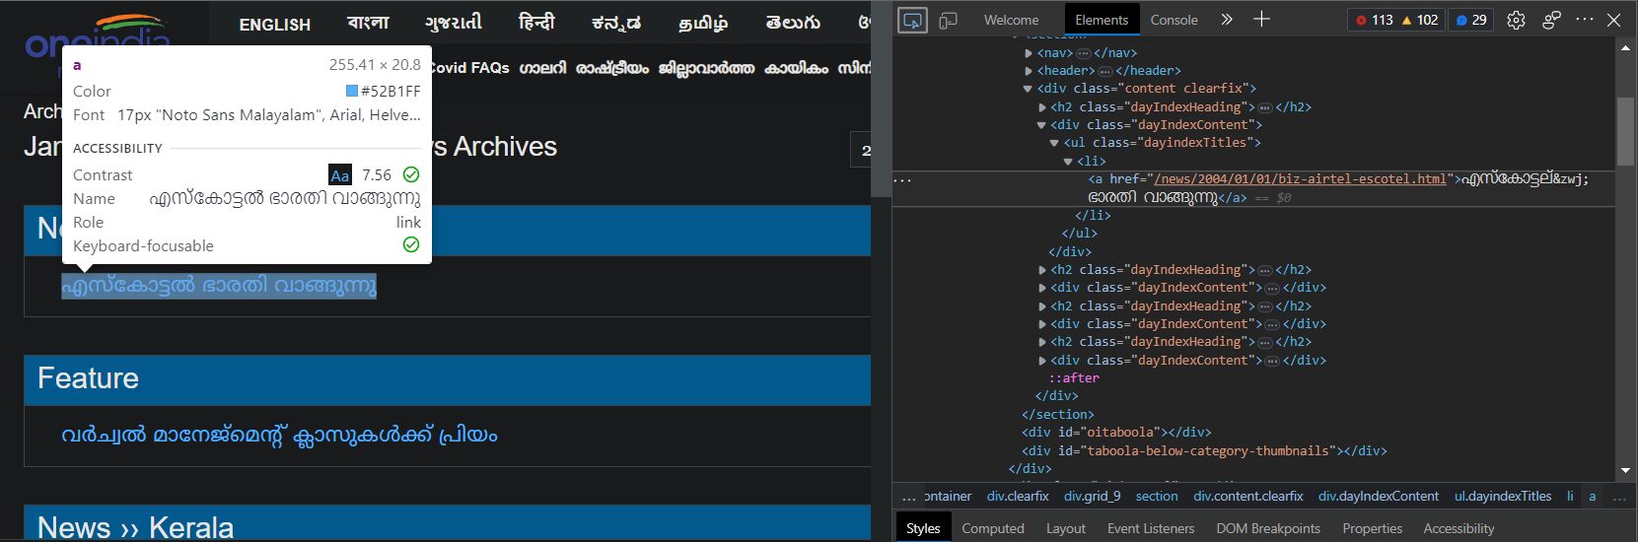Image resolution: width=1638 pixels, height=542 pixels.
Task: Select the a element in the breadcrumb
Action: pyautogui.click(x=1592, y=497)
